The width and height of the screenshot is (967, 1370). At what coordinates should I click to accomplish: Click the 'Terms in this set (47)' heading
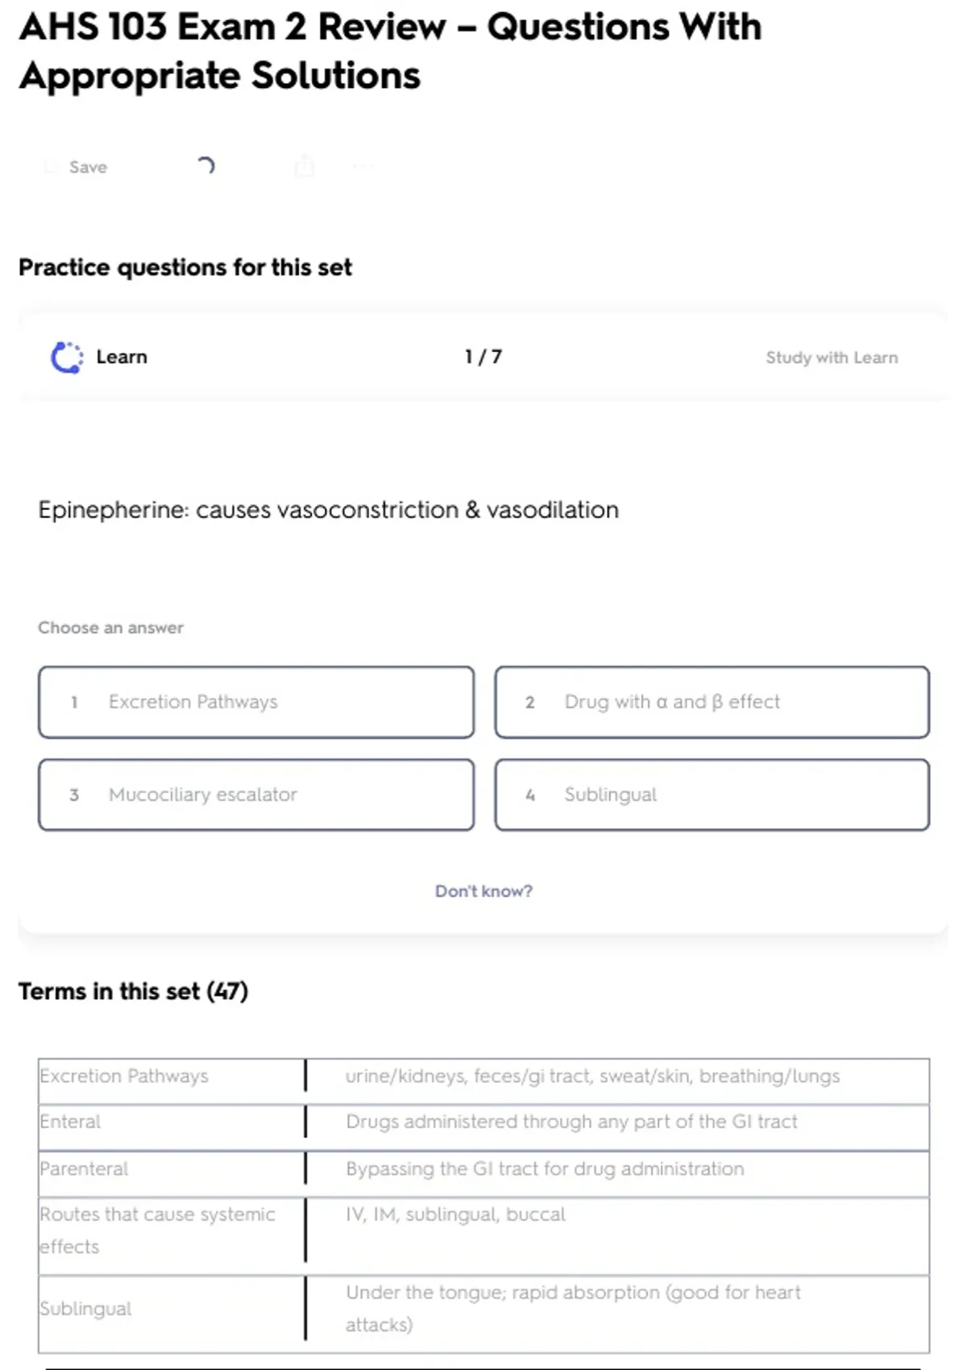click(x=133, y=991)
